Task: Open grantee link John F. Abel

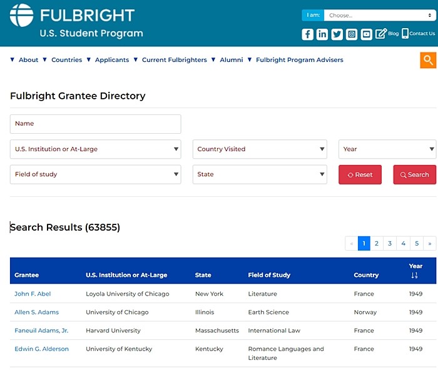Action: tap(33, 294)
